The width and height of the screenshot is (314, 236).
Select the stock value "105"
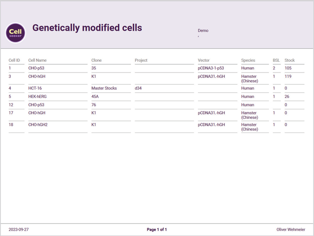coord(288,68)
